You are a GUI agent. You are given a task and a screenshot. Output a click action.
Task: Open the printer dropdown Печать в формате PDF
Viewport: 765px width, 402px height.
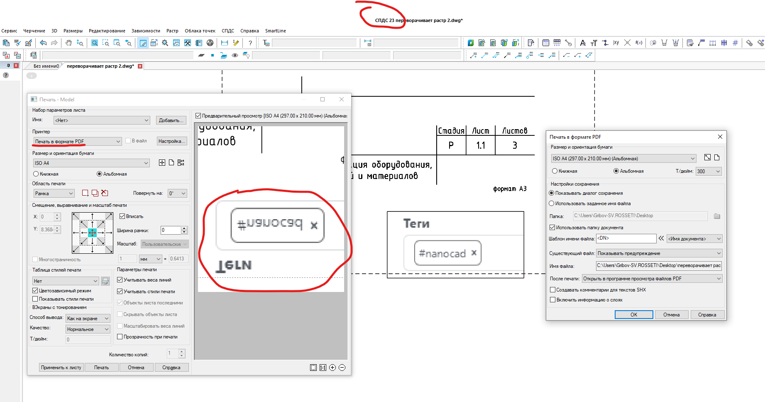click(77, 142)
